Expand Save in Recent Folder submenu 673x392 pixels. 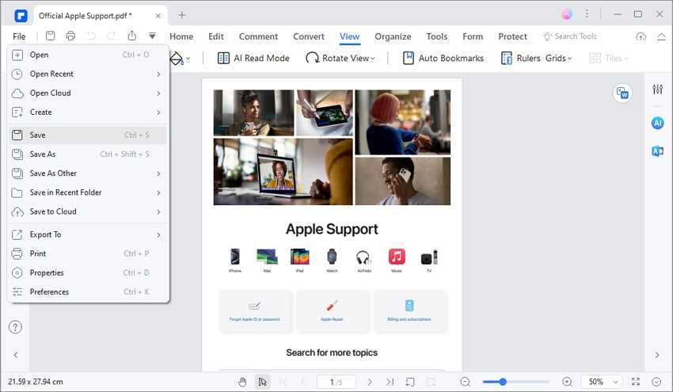[87, 192]
